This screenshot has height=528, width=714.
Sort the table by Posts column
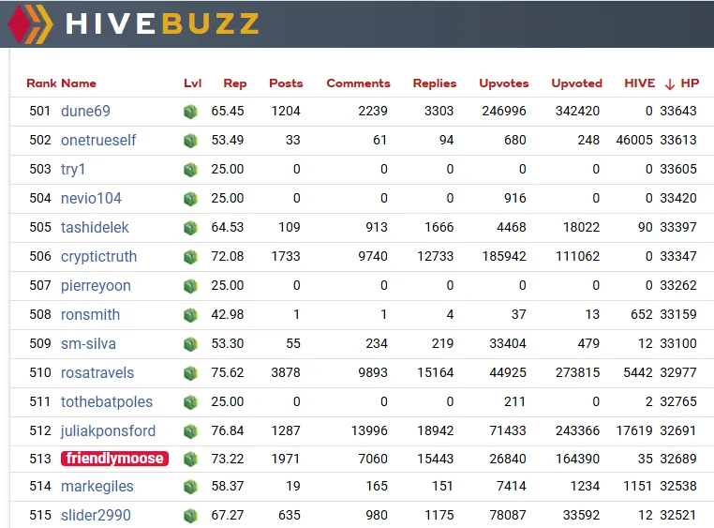(x=286, y=83)
